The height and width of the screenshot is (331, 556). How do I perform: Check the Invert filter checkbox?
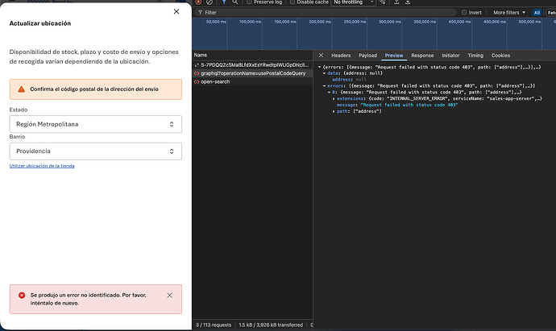463,13
